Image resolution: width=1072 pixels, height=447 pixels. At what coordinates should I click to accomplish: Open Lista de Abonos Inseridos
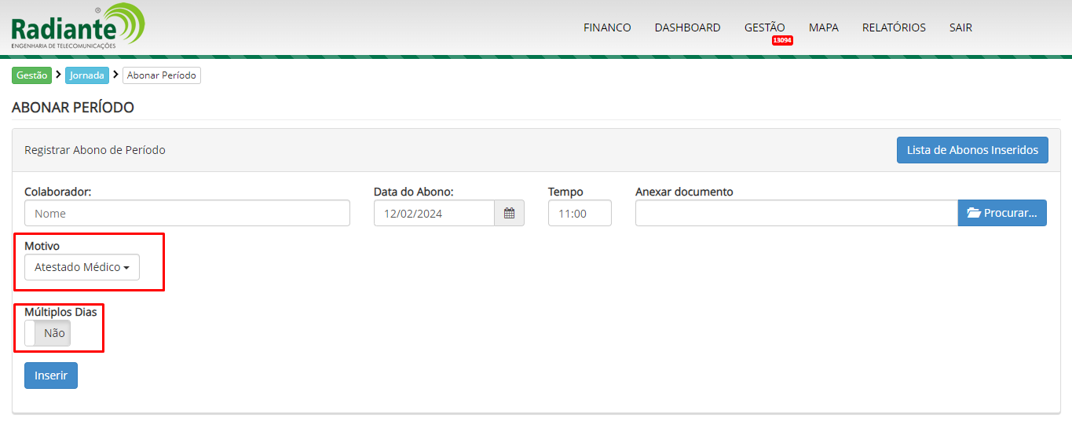click(971, 150)
